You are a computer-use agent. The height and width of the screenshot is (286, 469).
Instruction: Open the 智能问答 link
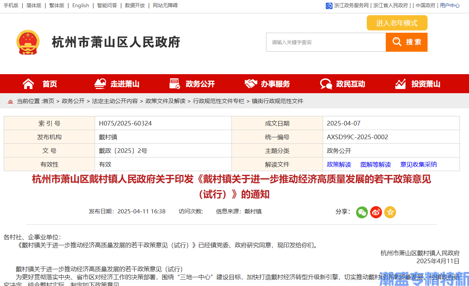click(x=107, y=5)
